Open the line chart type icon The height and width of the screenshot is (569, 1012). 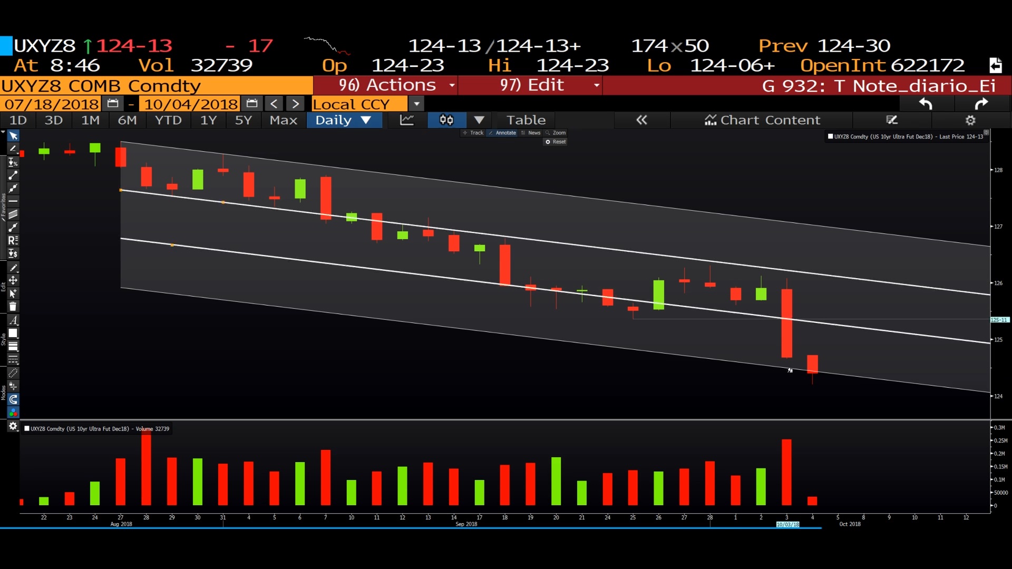pos(407,120)
